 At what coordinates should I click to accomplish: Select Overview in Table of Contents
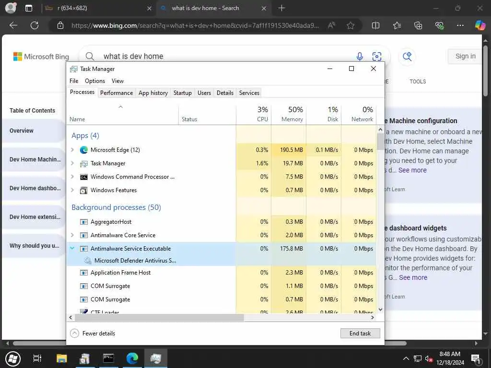click(x=34, y=131)
